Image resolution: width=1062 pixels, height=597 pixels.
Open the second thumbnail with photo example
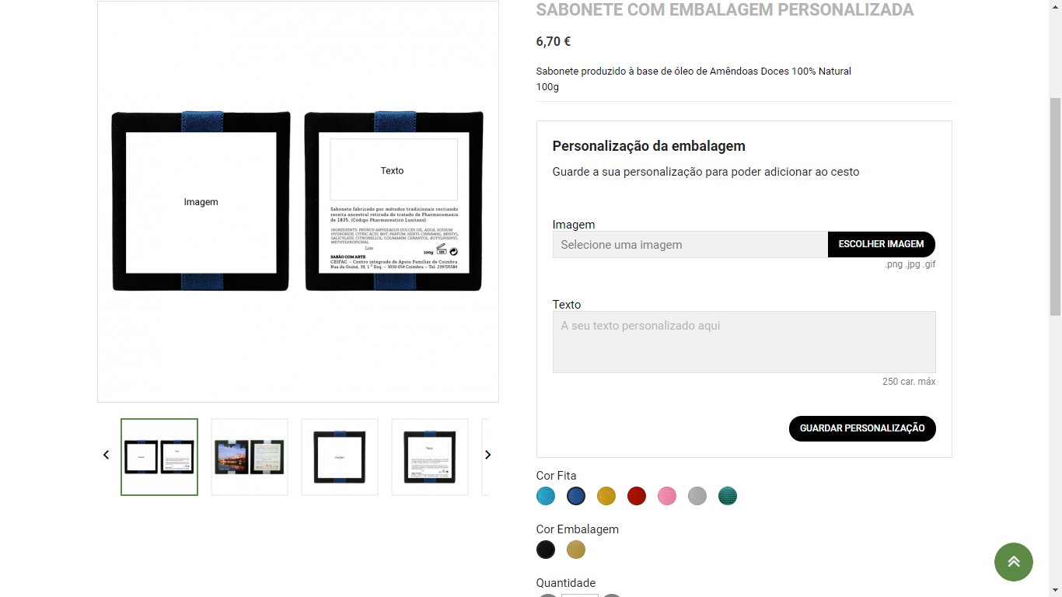(250, 457)
